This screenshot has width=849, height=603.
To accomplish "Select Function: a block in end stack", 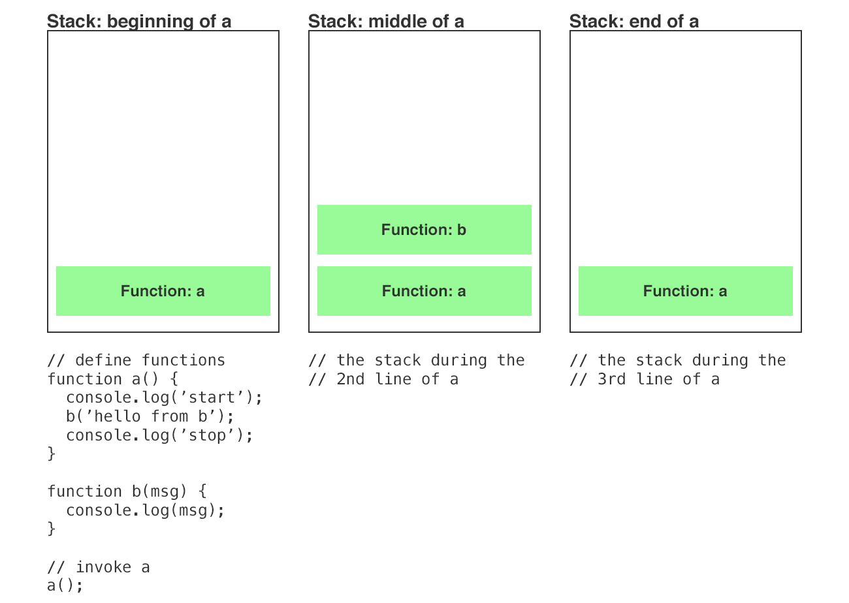I will [686, 291].
